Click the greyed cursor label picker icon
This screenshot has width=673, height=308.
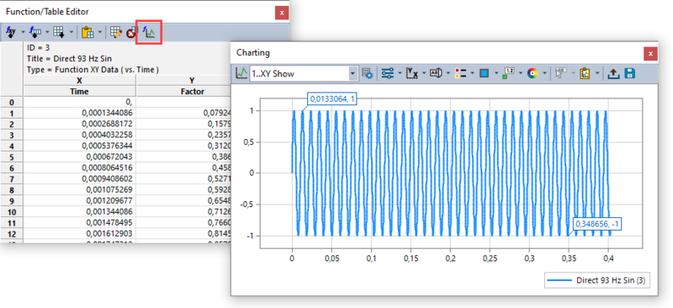(560, 73)
